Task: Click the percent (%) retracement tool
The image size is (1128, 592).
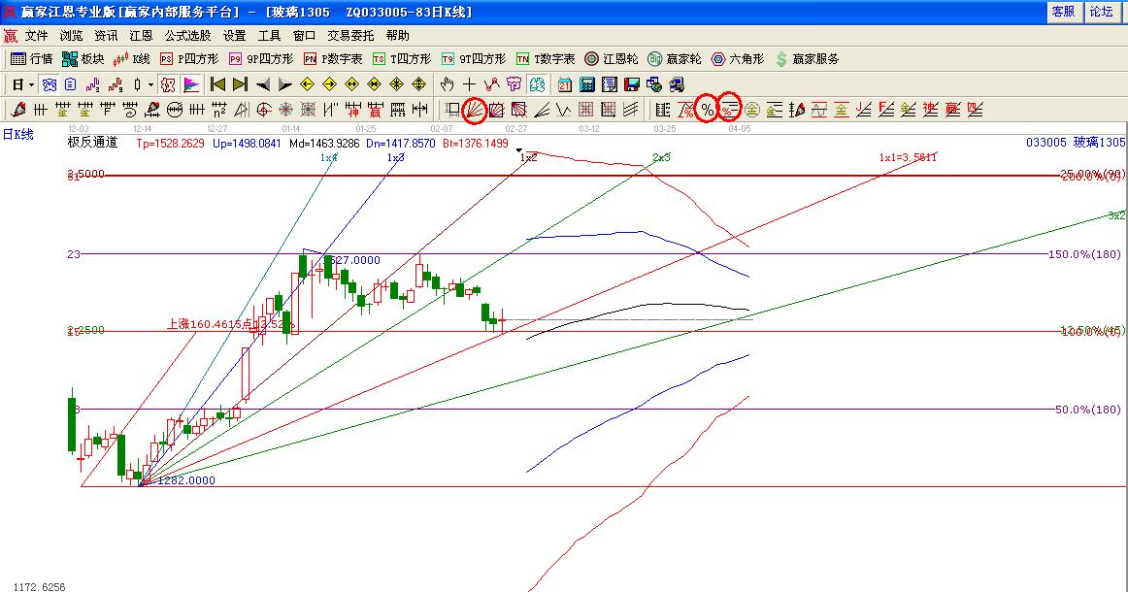Action: point(708,110)
